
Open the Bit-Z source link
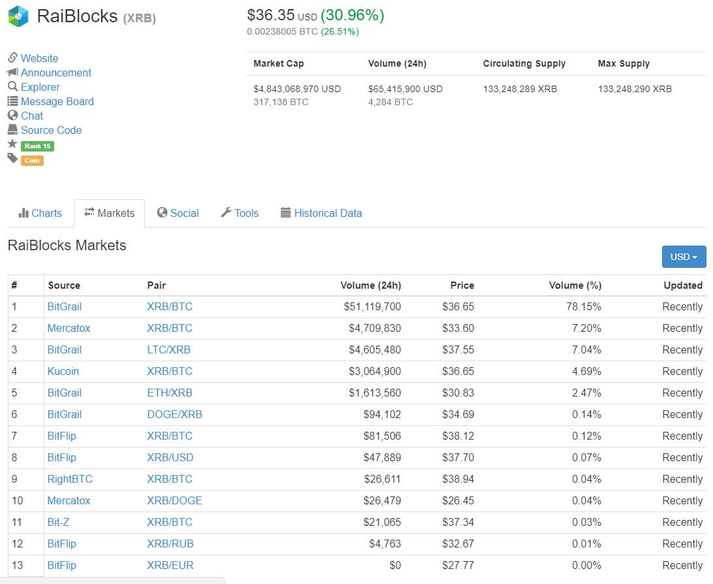pyautogui.click(x=59, y=522)
